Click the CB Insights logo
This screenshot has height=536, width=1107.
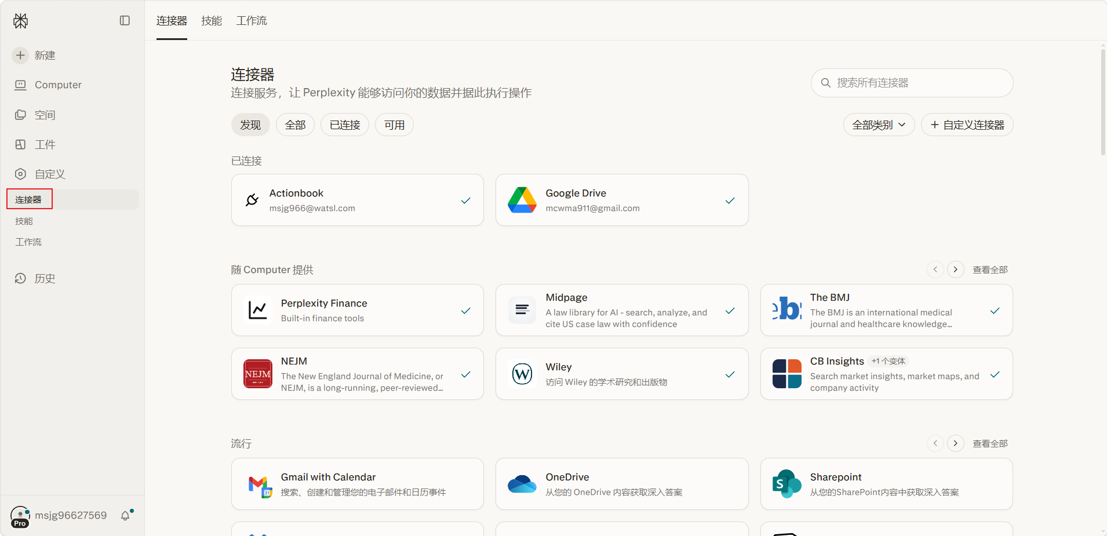tap(787, 374)
